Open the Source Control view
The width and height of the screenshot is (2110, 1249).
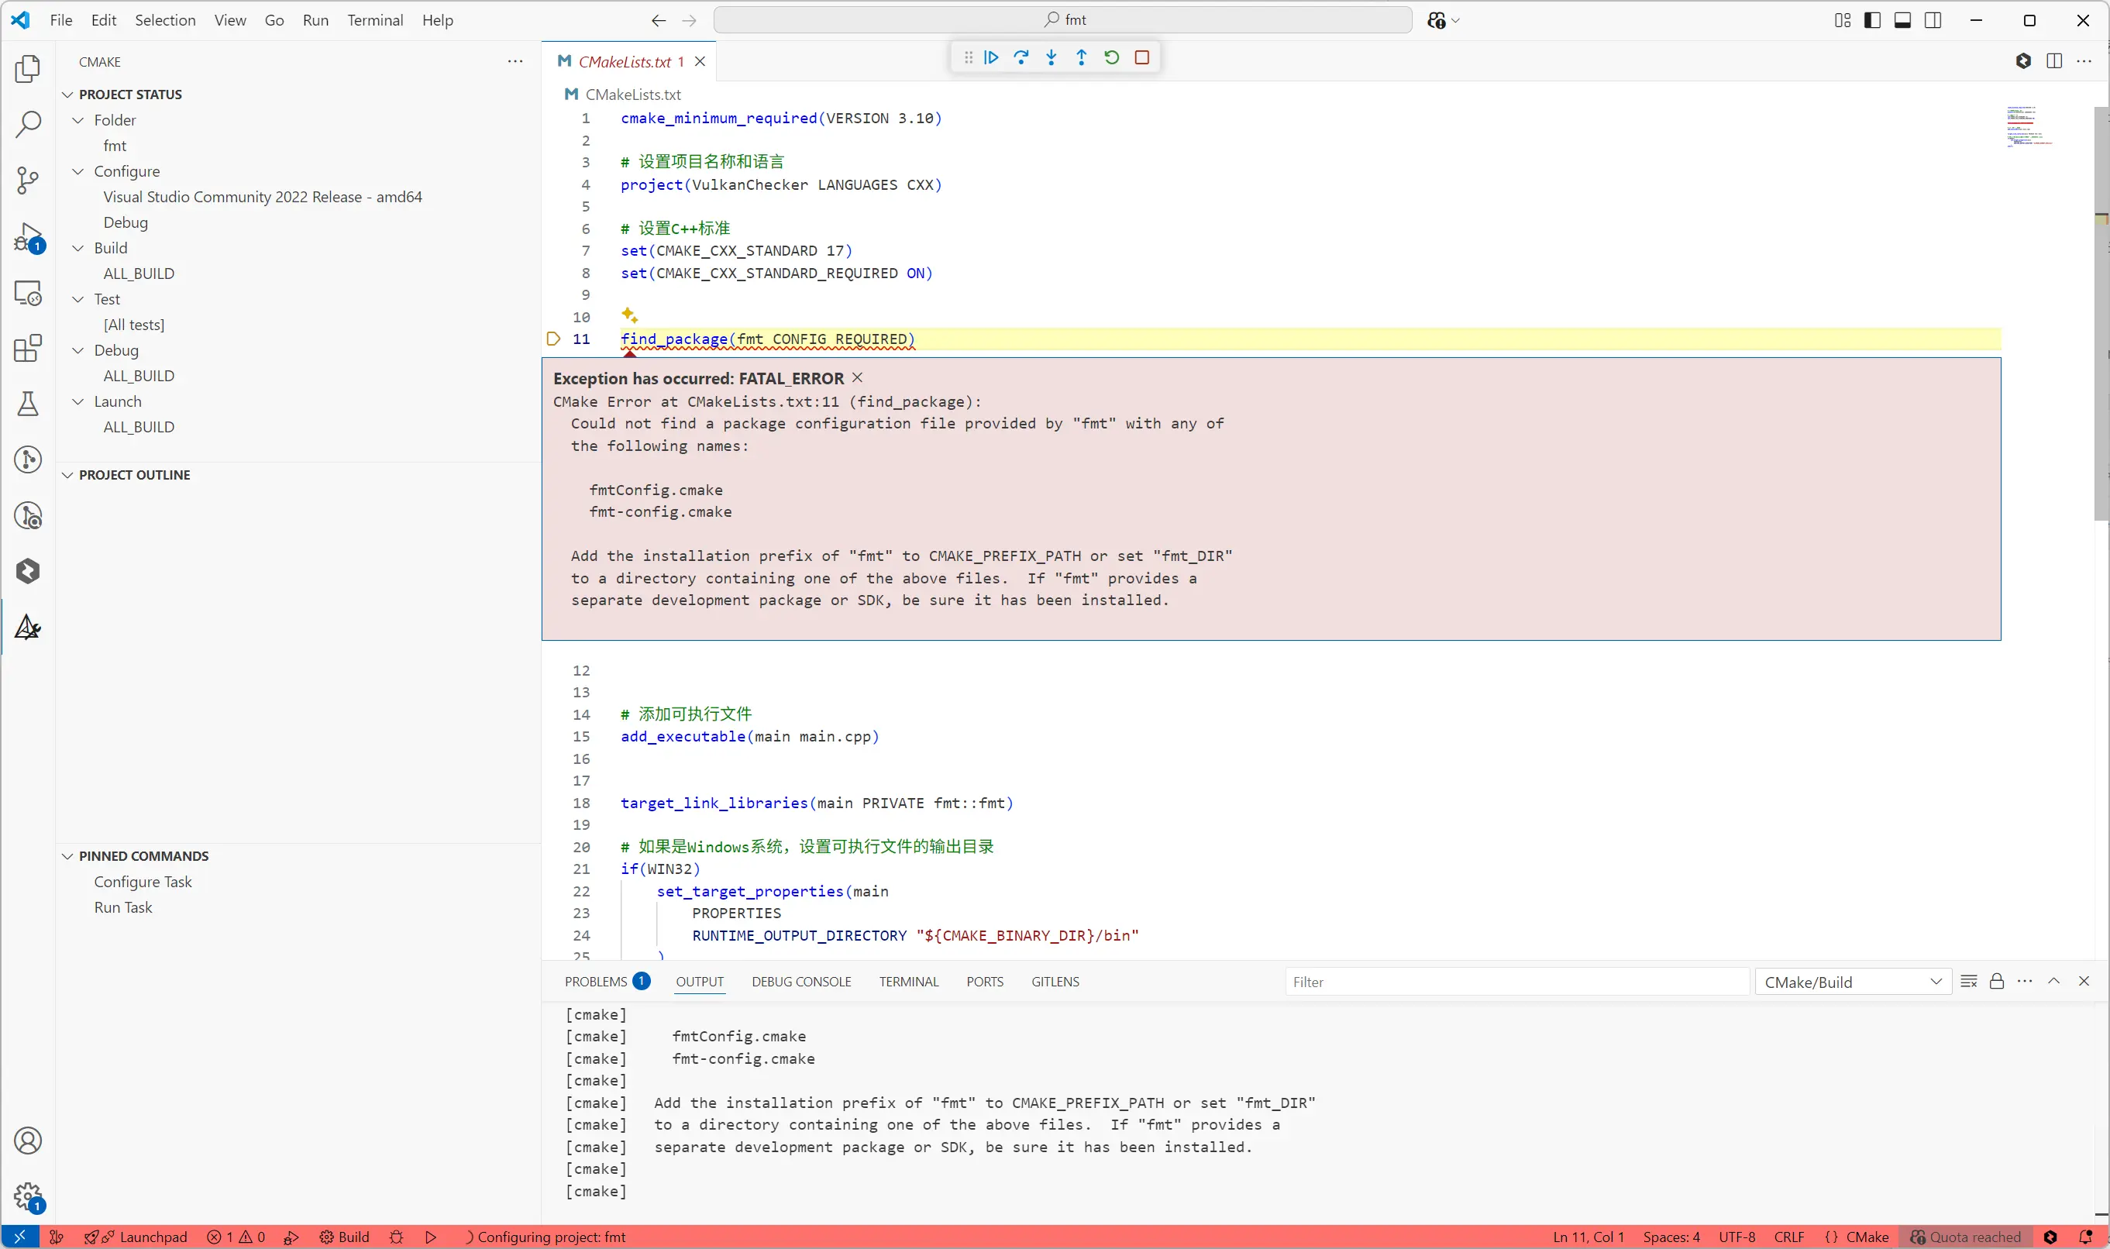point(28,179)
